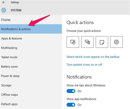Viewport: 130px width, 109px height.
Task: Open the Battery saver category
Action: (x=31, y=67)
